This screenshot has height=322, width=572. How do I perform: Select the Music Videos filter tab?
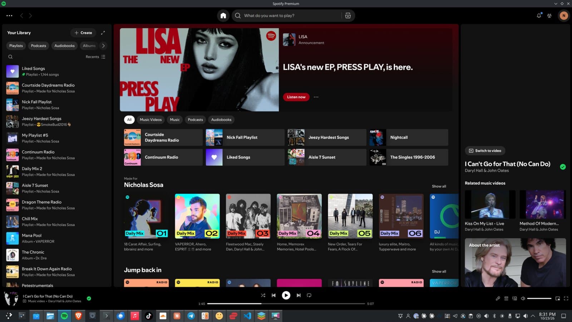coord(151,119)
